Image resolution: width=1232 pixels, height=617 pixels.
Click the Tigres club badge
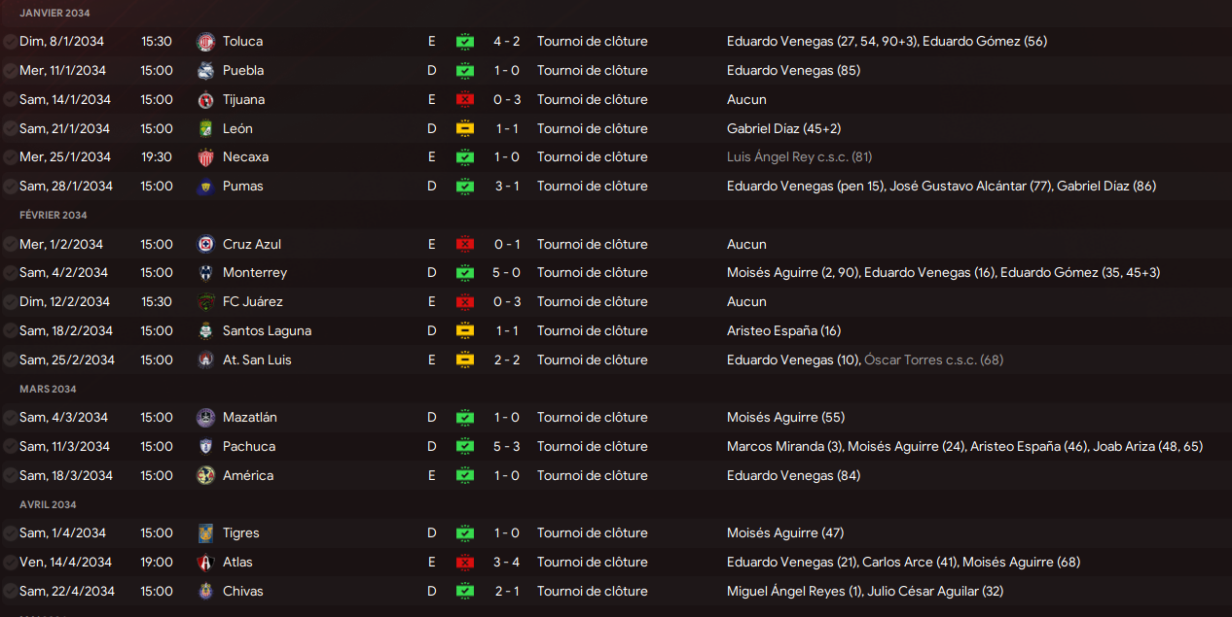tap(204, 533)
